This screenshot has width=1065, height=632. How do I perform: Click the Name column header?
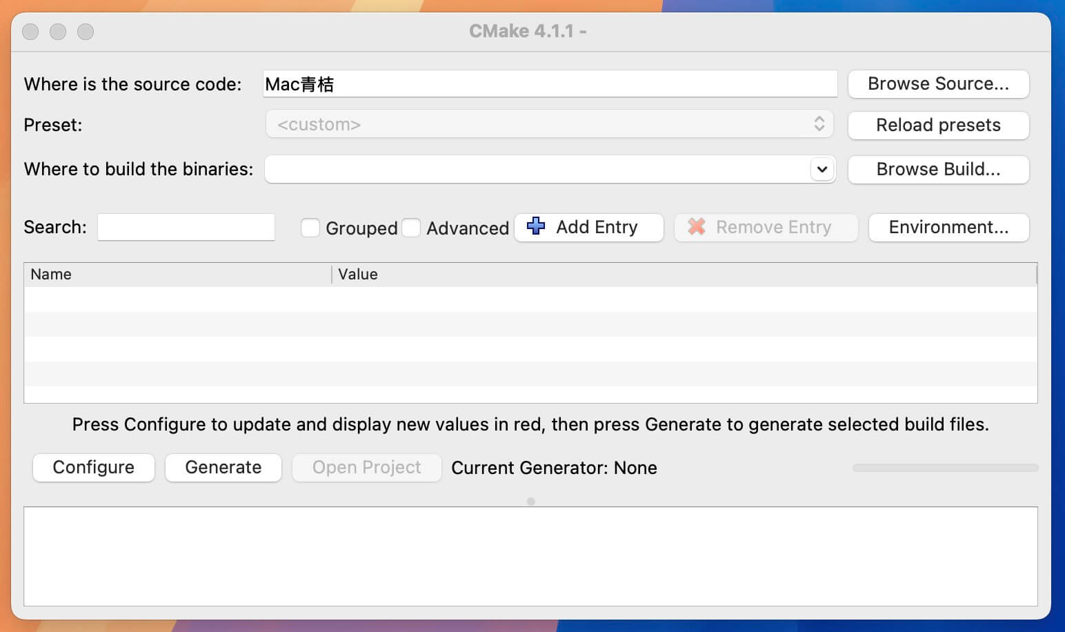pyautogui.click(x=178, y=275)
